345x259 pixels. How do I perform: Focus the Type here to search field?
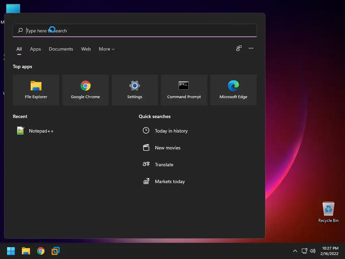tap(135, 30)
